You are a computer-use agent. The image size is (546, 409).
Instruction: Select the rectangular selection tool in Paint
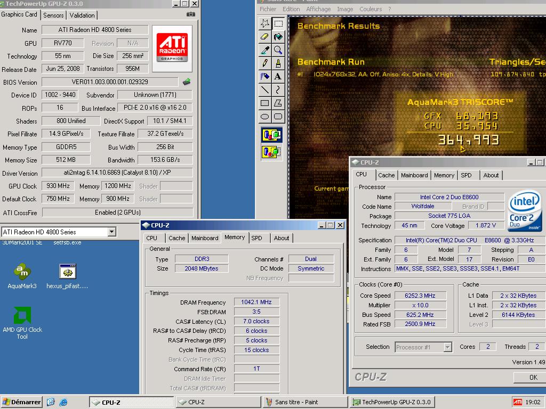click(278, 23)
